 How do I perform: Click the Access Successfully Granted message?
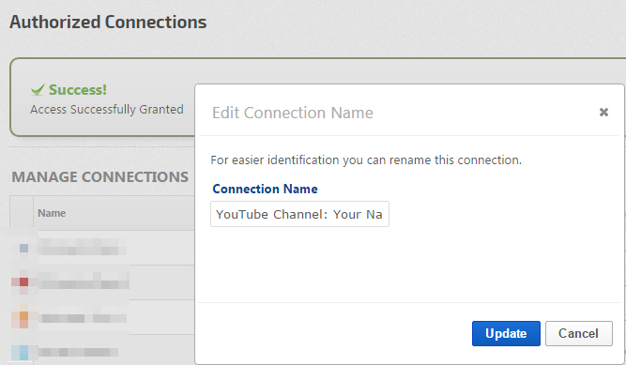tap(107, 110)
